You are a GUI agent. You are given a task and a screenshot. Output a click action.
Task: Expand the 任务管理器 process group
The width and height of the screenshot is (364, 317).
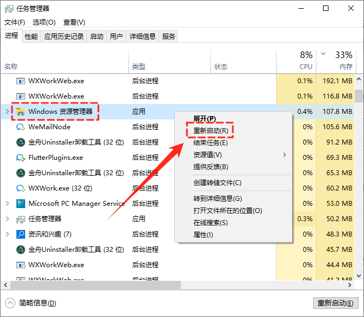(x=8, y=219)
